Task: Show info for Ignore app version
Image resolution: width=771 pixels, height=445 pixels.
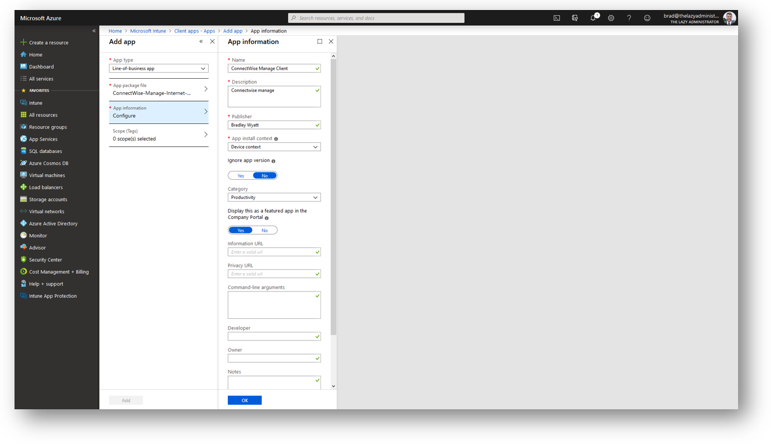Action: point(273,161)
